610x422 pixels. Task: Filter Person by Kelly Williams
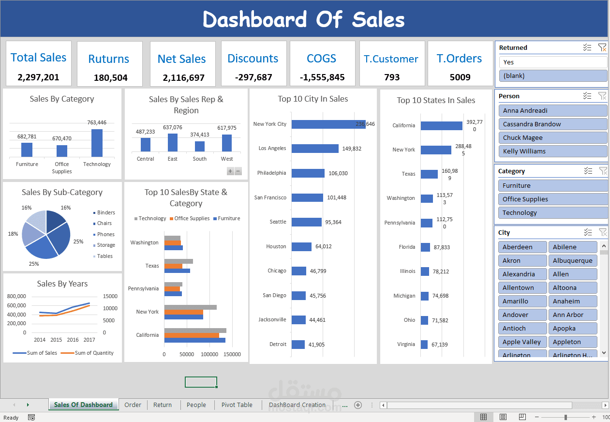[553, 151]
